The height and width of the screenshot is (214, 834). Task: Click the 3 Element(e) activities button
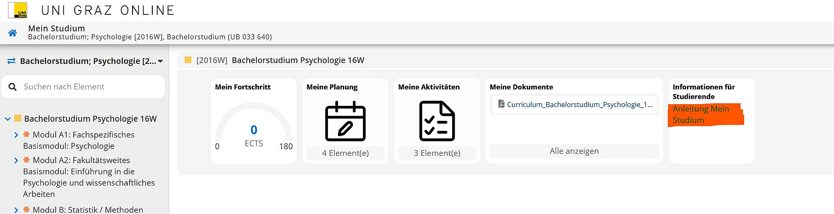[x=437, y=153]
